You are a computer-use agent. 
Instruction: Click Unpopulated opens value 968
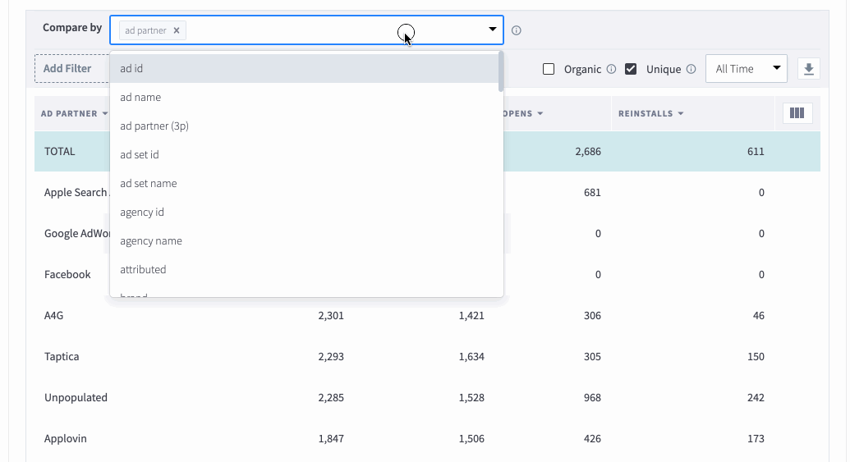[592, 397]
